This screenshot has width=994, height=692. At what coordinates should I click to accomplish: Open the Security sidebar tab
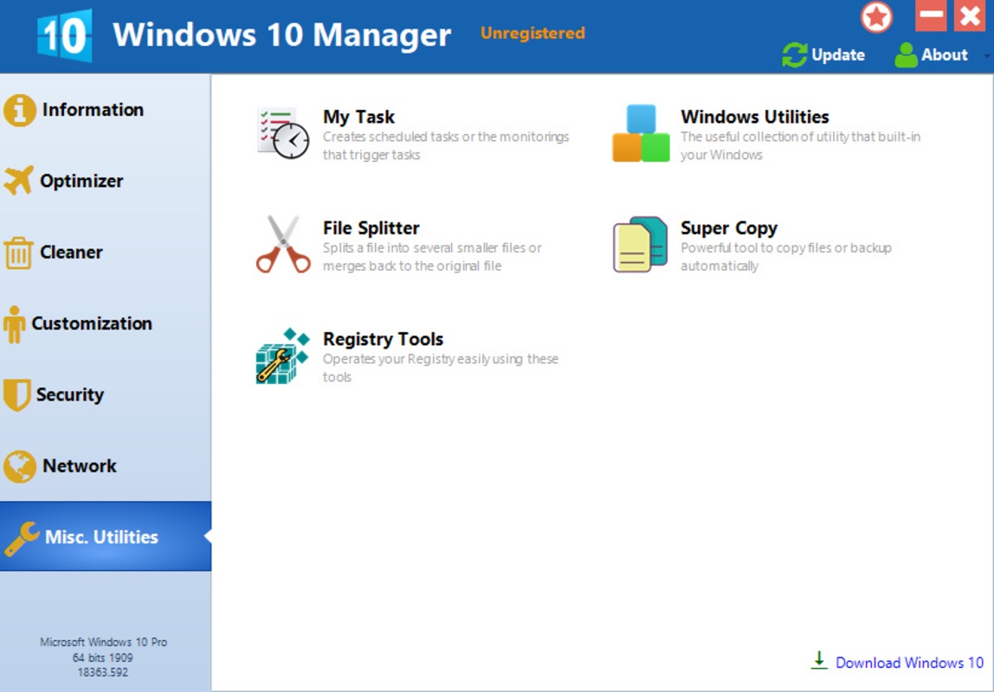[x=69, y=394]
